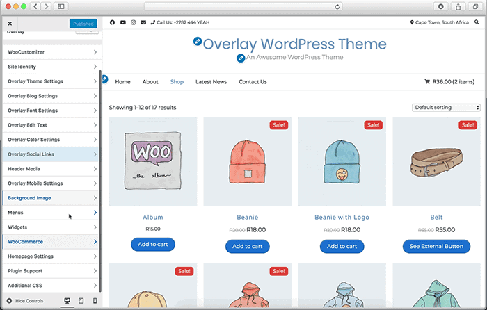Image resolution: width=487 pixels, height=310 pixels.
Task: Add the Beanie to cart
Action: point(247,246)
